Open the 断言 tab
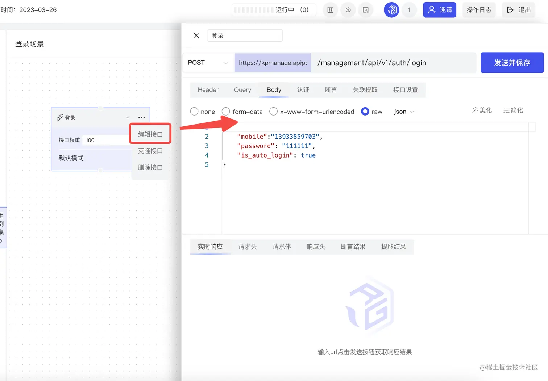Screen dimensions: 548x381 click(x=331, y=90)
